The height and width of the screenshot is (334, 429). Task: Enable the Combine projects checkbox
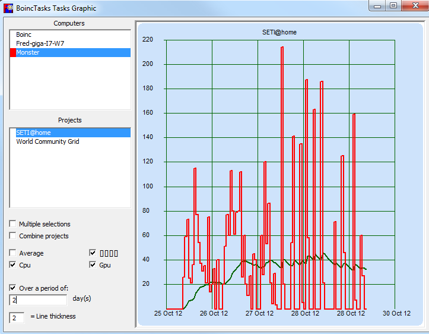12,235
